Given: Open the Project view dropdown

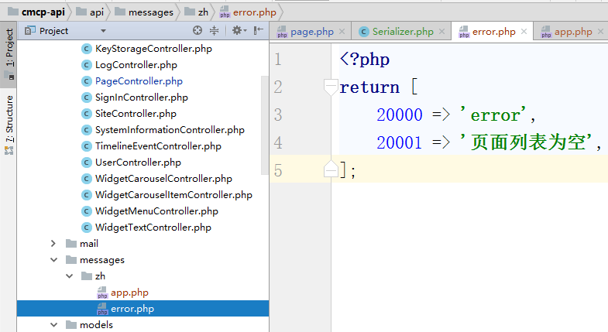Looking at the screenshot, I should [x=103, y=31].
